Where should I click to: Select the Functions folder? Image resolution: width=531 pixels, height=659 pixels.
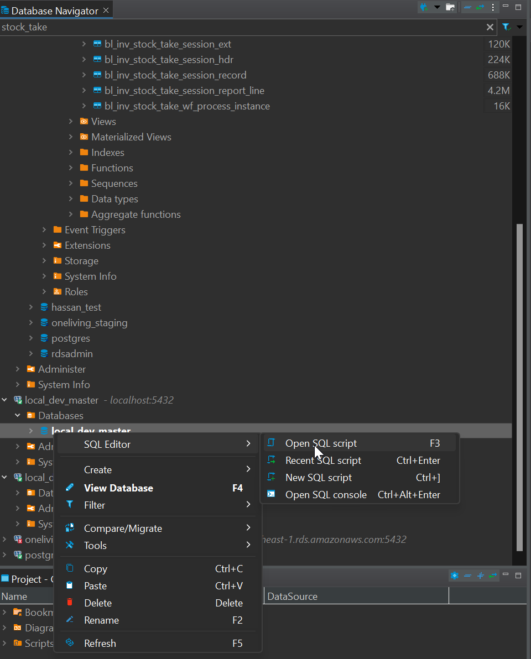coord(112,168)
